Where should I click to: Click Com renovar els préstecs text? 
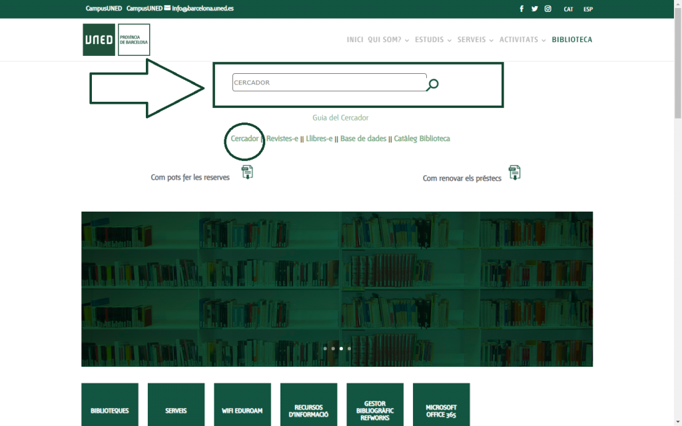462,178
